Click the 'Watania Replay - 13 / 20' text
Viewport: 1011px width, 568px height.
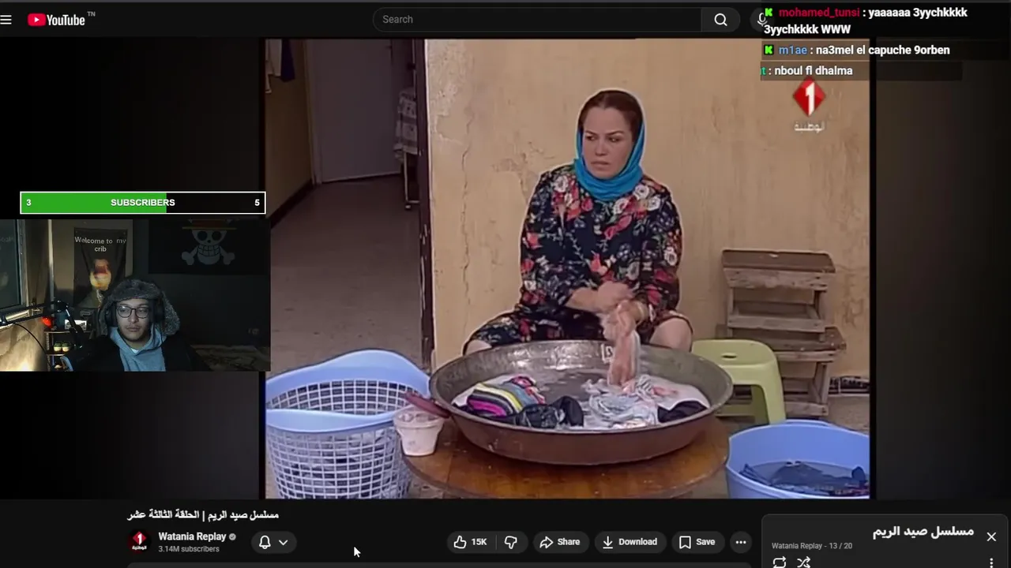tap(812, 546)
